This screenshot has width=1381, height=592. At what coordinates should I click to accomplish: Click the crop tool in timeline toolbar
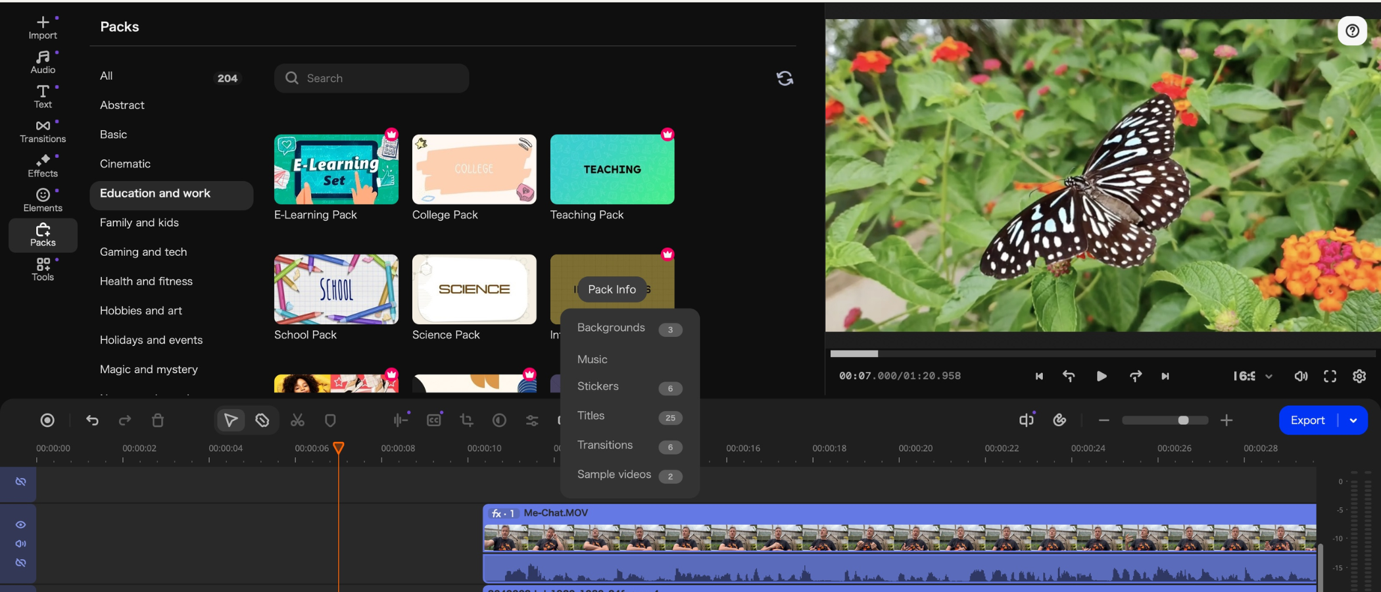[x=466, y=420]
